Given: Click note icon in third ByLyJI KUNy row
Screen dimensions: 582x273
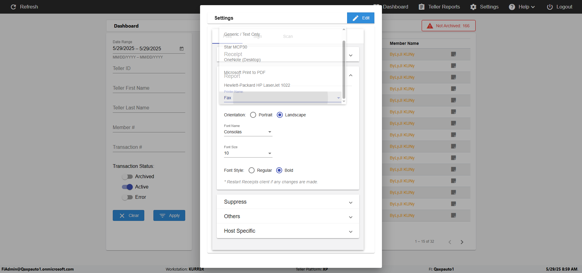Looking at the screenshot, I should (x=453, y=77).
